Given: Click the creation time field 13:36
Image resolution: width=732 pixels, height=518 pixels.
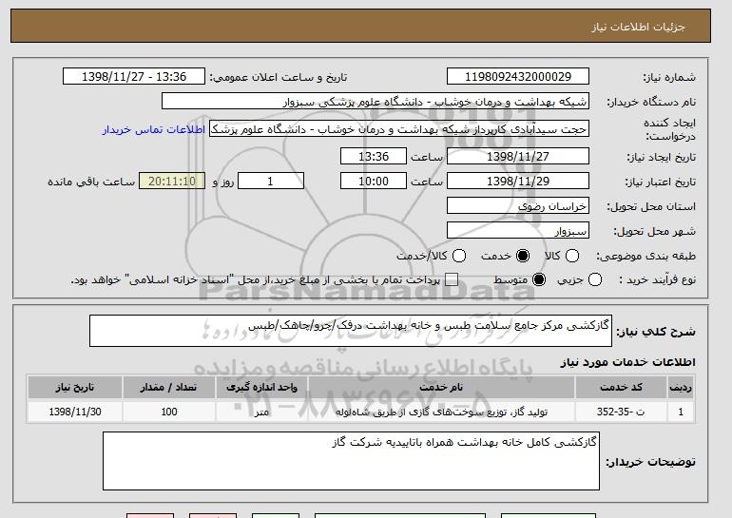Looking at the screenshot, I should point(374,156).
